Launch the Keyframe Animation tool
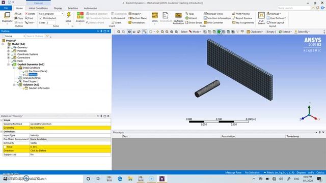 point(178,18)
